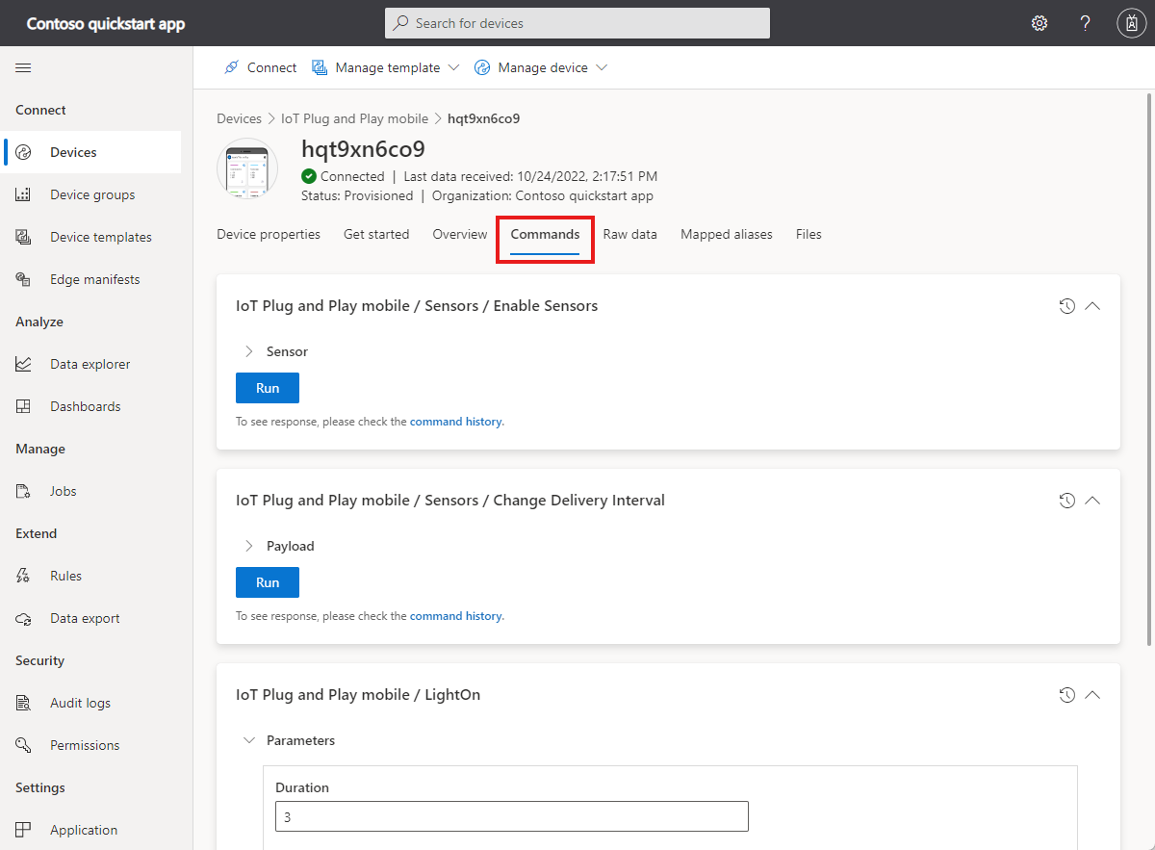Switch to the Device properties tab
1155x850 pixels.
pyautogui.click(x=269, y=234)
